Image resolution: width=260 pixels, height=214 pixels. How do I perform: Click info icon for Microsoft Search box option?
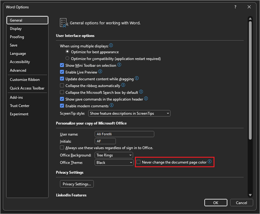[x=141, y=92]
